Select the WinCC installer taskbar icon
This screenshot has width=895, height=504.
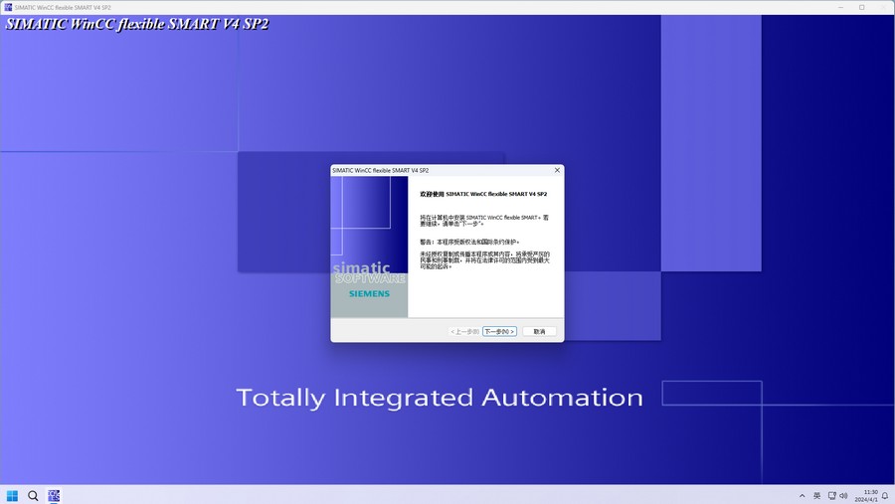[54, 495]
